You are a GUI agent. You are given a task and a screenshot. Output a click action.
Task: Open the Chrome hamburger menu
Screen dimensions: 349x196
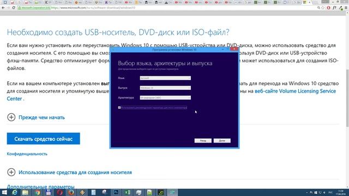(346, 8)
